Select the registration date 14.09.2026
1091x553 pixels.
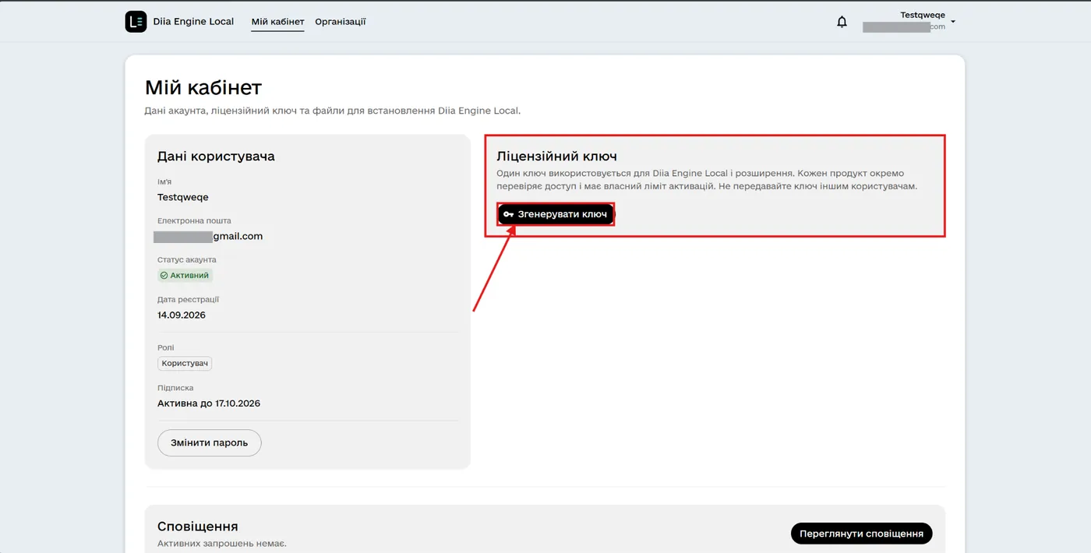pyautogui.click(x=182, y=315)
